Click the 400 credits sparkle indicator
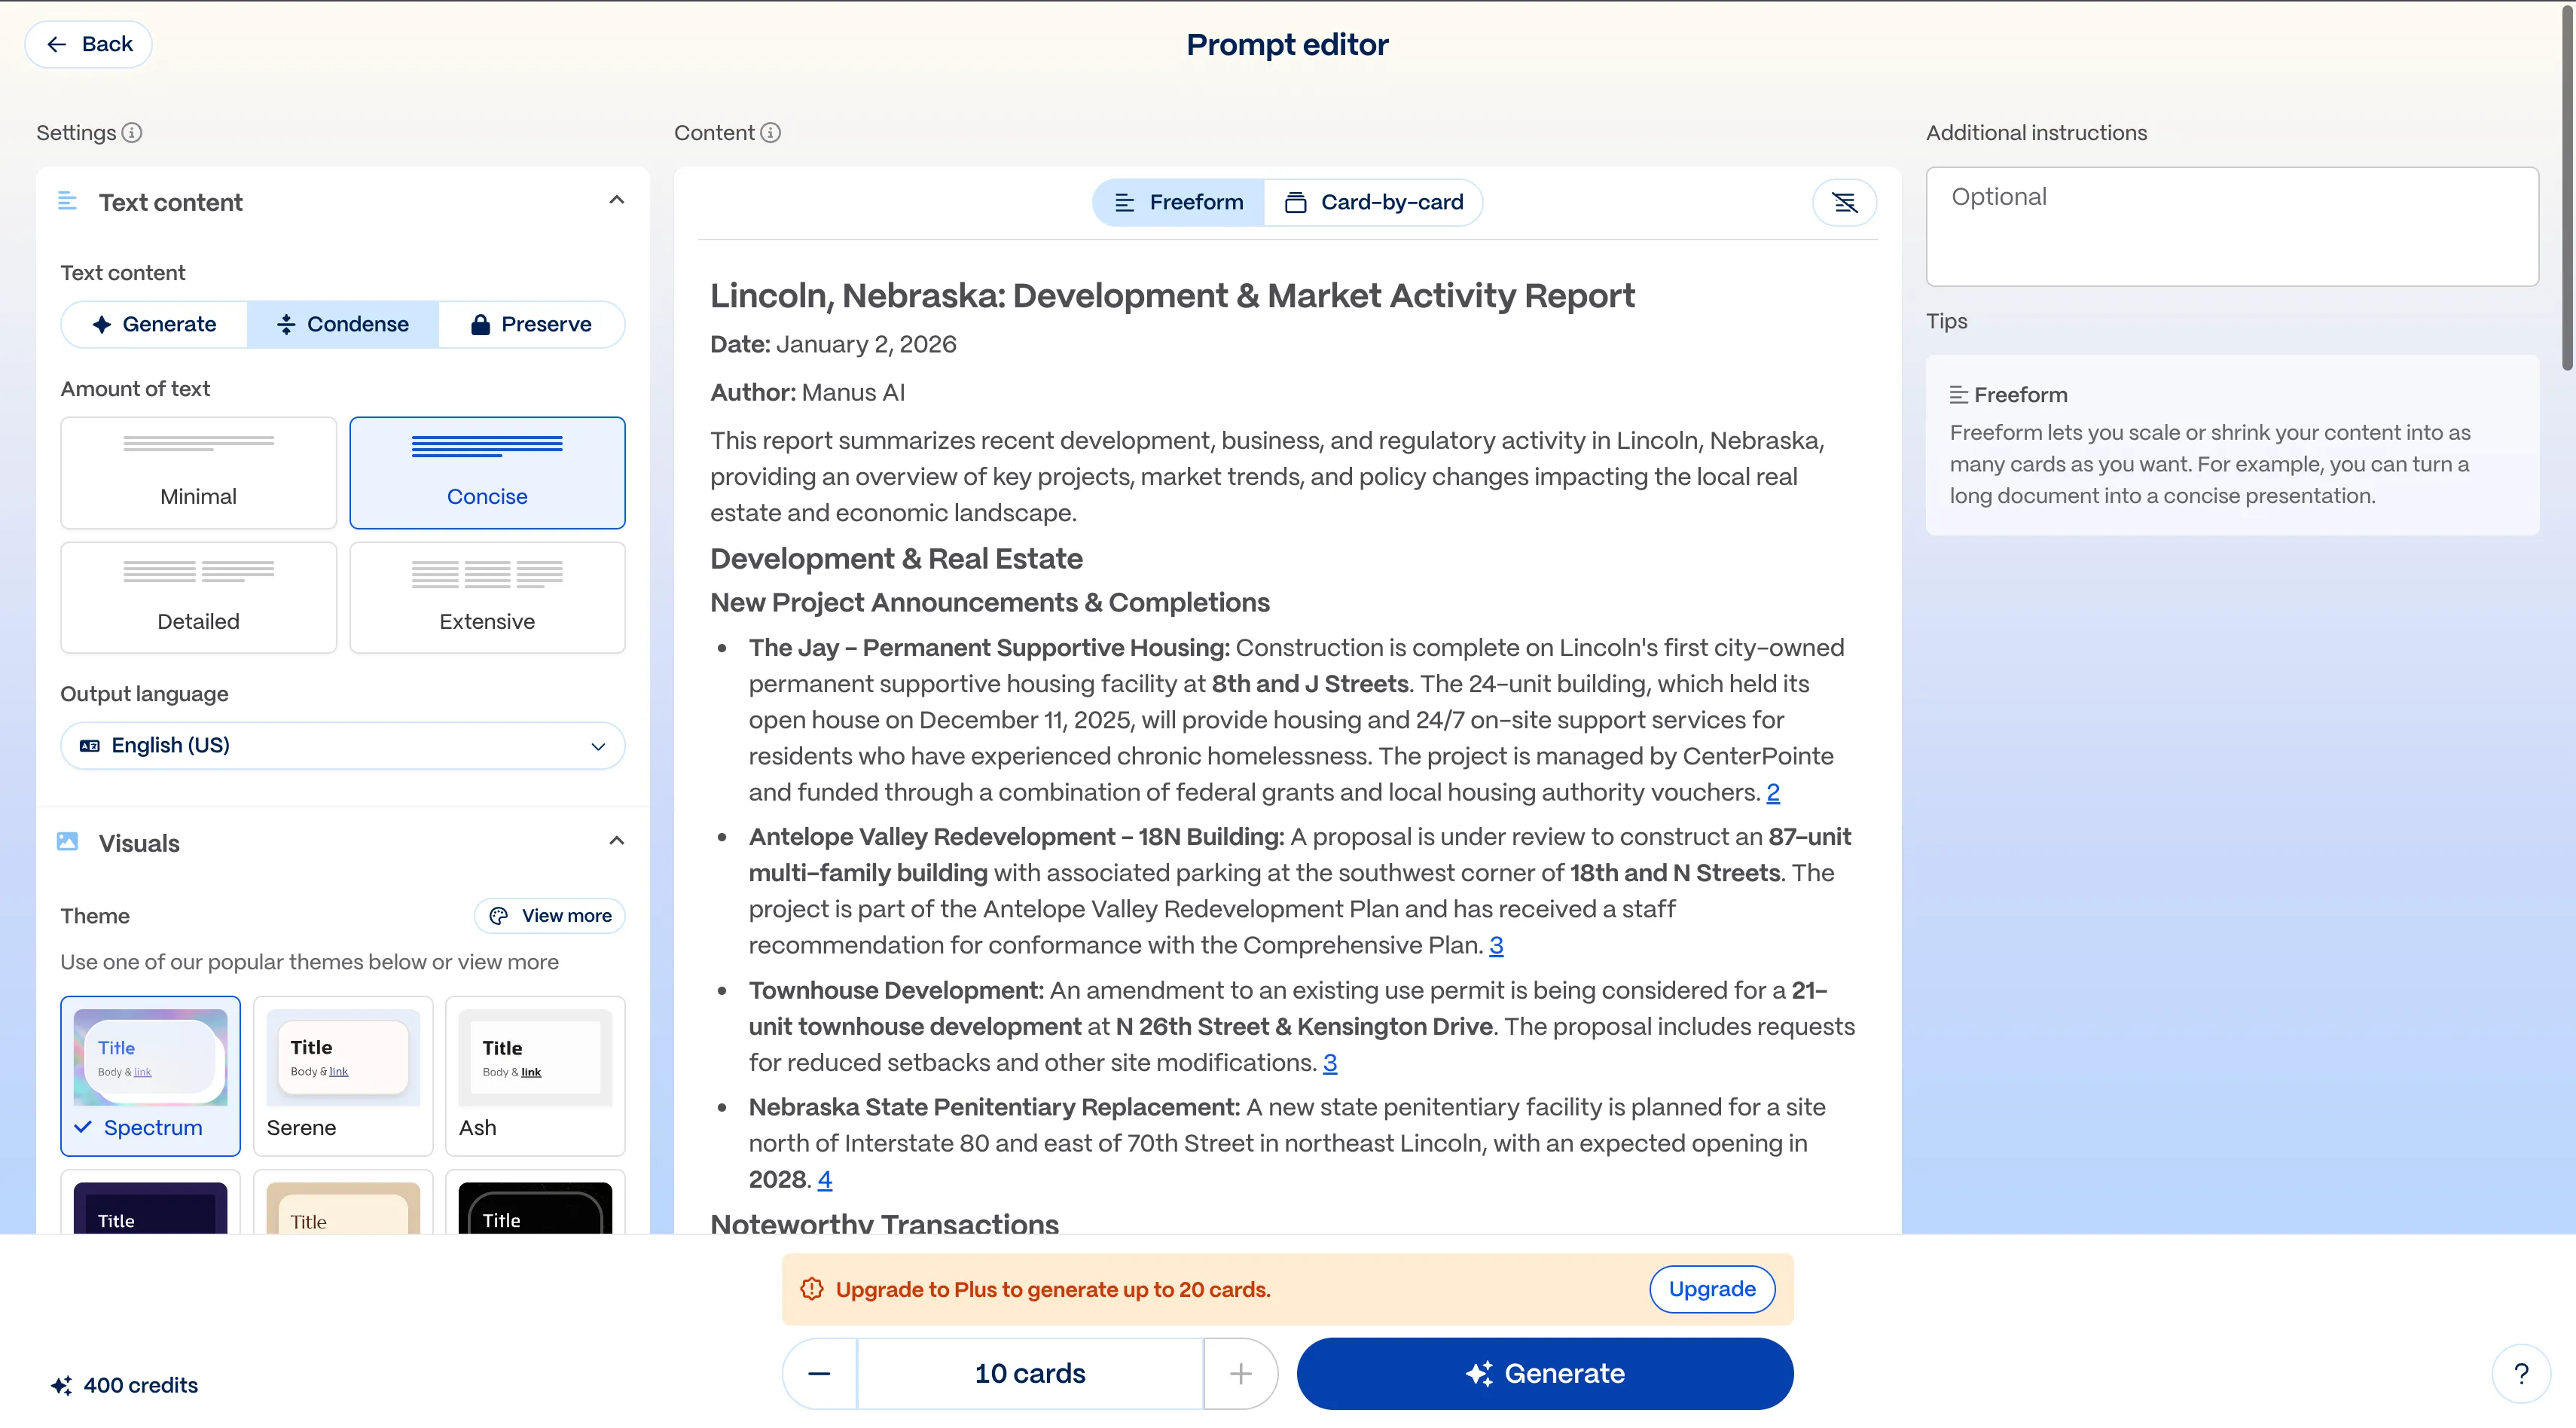 [x=124, y=1385]
